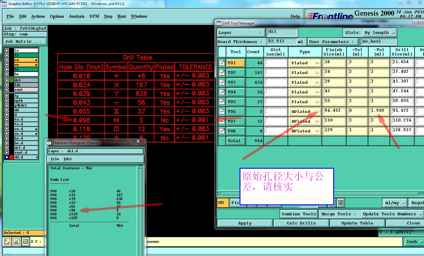Open the Analysis menu
This screenshot has width=424, height=256.
[x=77, y=17]
